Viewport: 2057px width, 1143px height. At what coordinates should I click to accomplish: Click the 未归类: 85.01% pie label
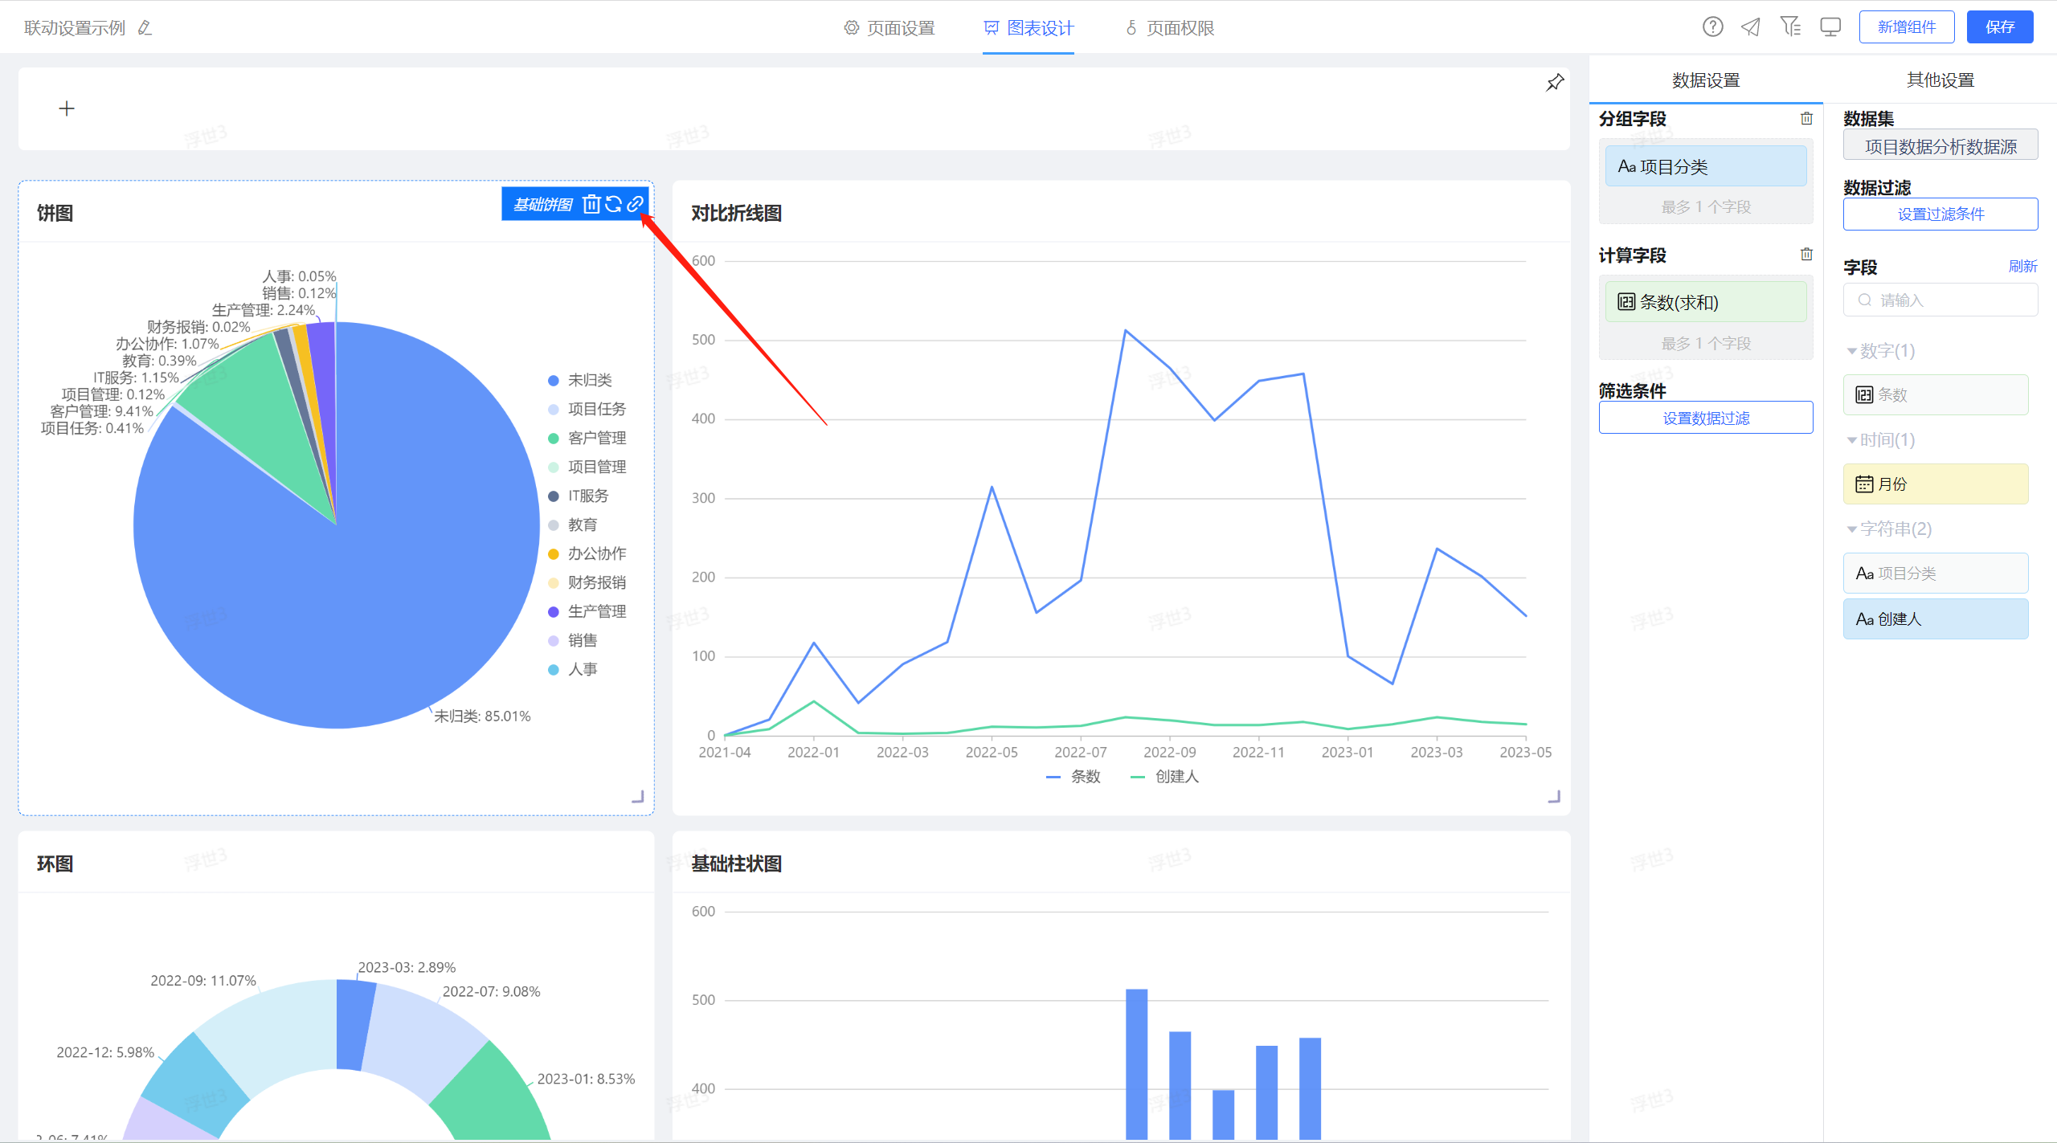[x=482, y=716]
